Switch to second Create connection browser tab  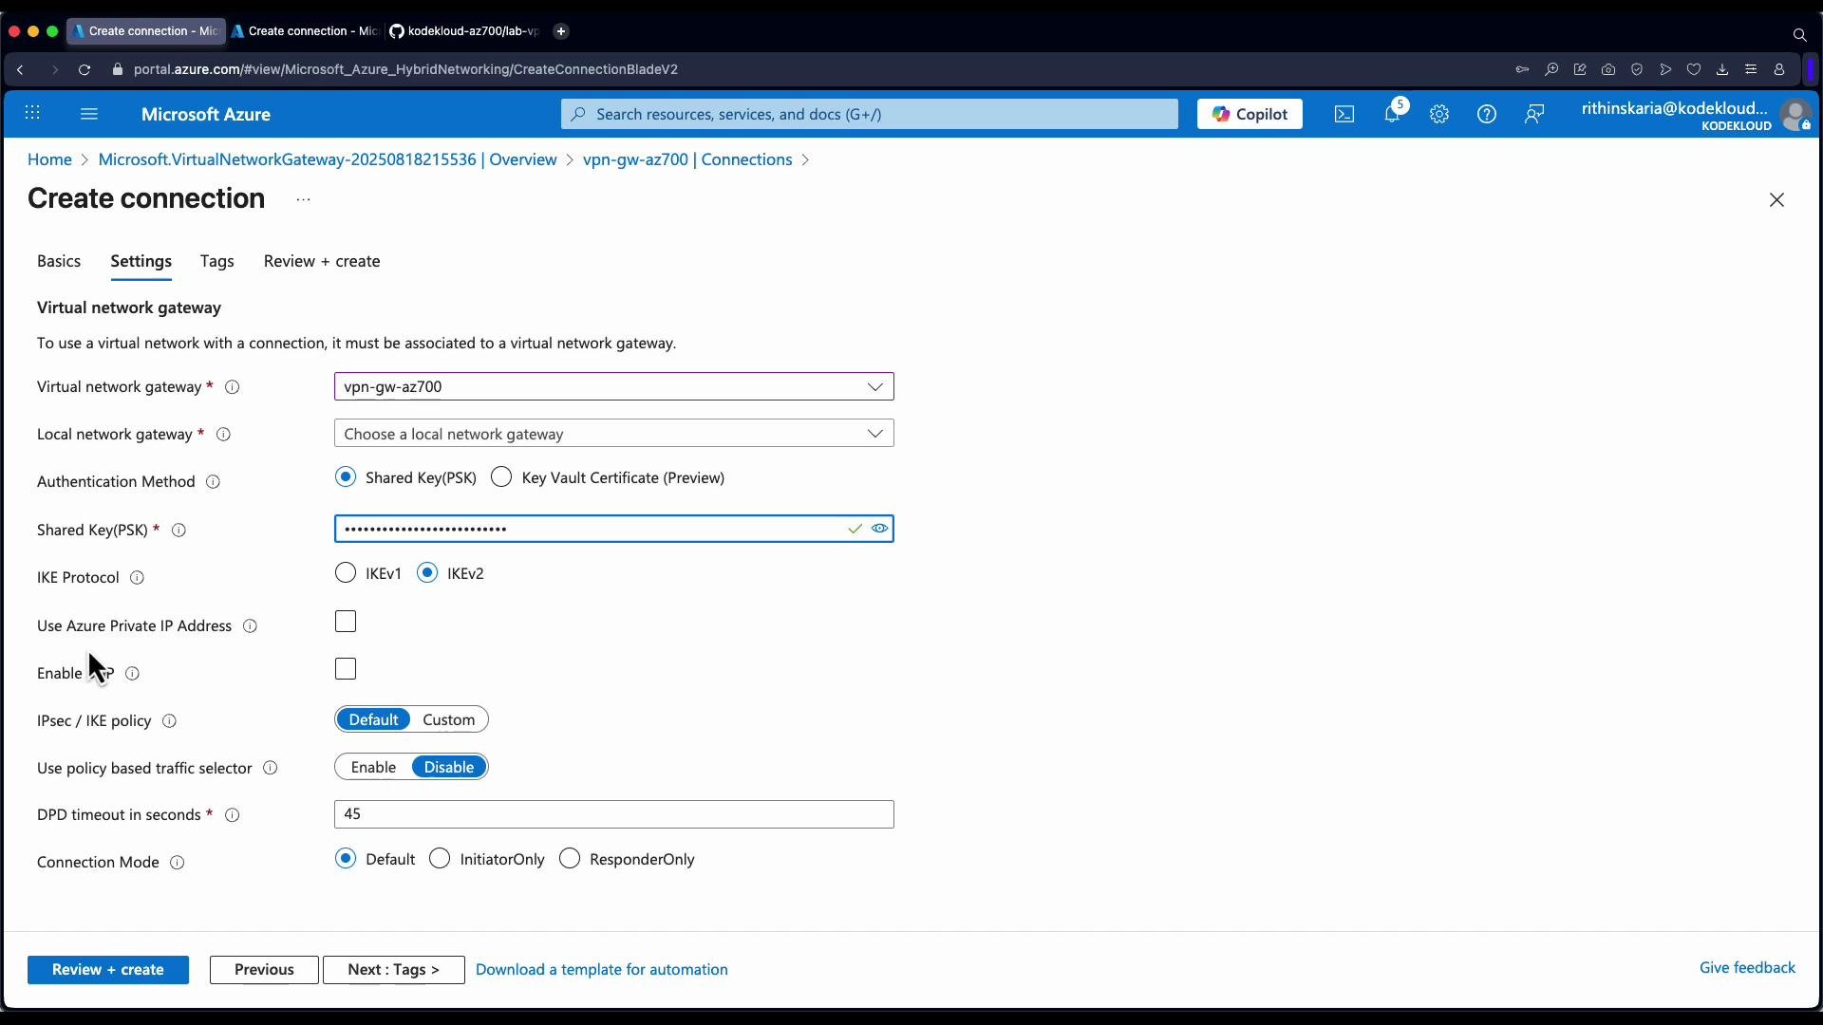[305, 31]
